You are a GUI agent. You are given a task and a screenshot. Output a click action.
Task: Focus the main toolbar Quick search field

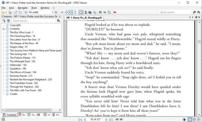[x=175, y=12]
